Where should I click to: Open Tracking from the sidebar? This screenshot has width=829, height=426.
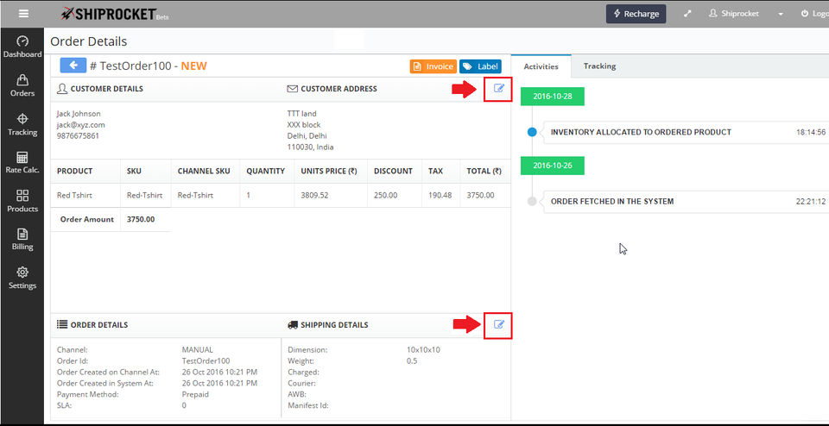coord(22,124)
